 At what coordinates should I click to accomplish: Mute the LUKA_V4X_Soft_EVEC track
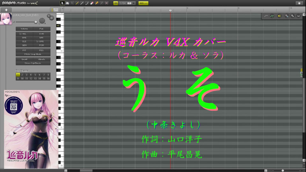pos(52,18)
